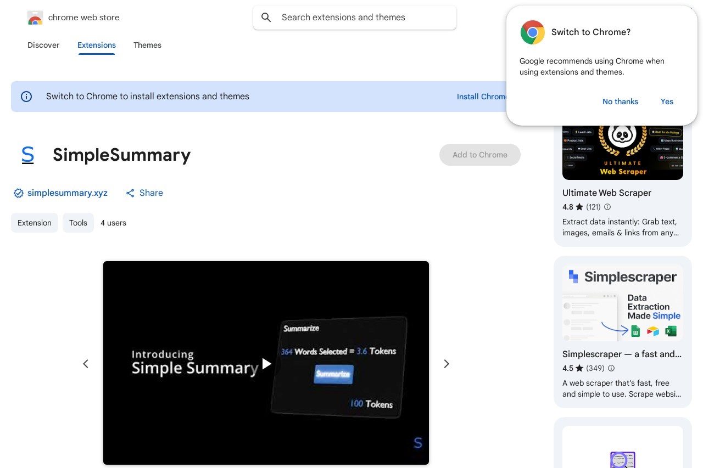703x468 pixels.
Task: Play the Simple Summary intro video
Action: (x=266, y=363)
